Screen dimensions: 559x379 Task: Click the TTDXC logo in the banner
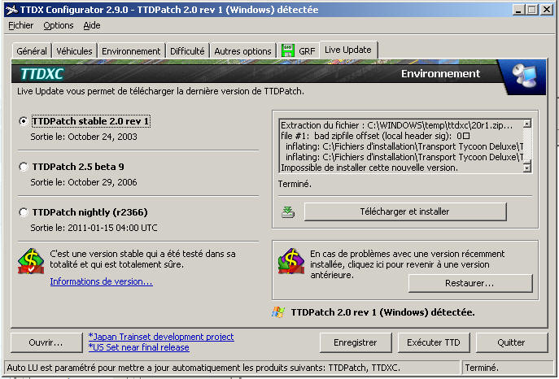(x=42, y=74)
